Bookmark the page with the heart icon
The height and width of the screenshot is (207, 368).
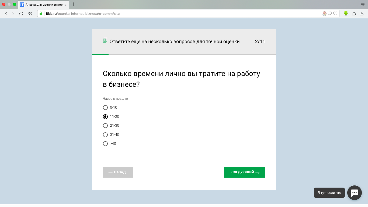point(335,13)
